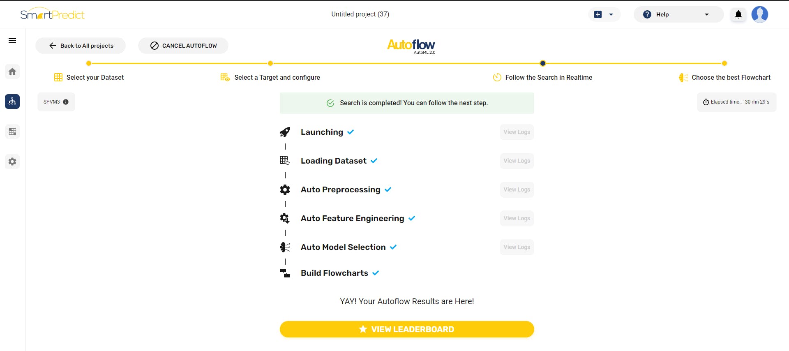
Task: Click progress dot for target configuration step
Action: (x=270, y=63)
